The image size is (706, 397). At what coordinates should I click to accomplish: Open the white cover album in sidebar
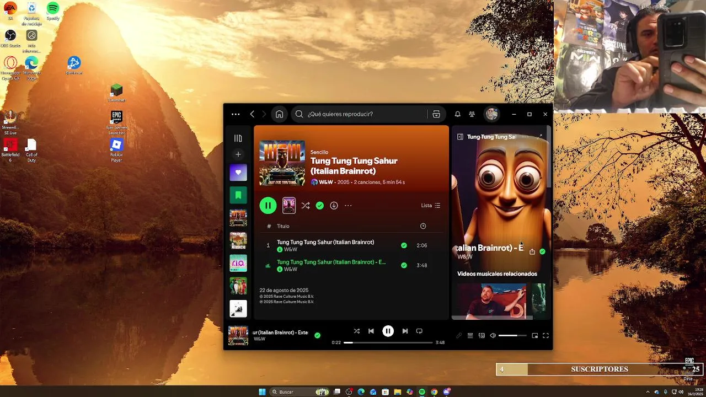coord(238,308)
